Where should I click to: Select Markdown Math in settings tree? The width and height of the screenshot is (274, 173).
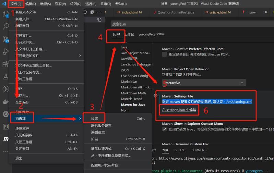(x=133, y=93)
